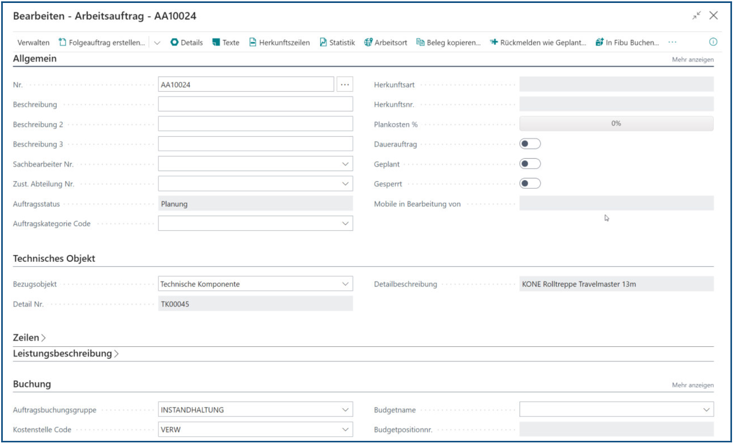This screenshot has width=734, height=444.
Task: Click the Beschreibung 3 input field
Action: tap(255, 144)
